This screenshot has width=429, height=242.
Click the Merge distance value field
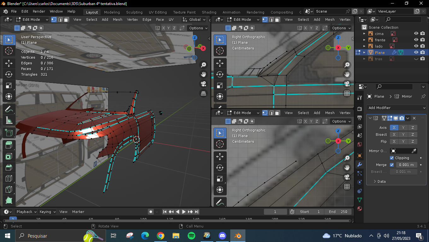tap(407, 165)
